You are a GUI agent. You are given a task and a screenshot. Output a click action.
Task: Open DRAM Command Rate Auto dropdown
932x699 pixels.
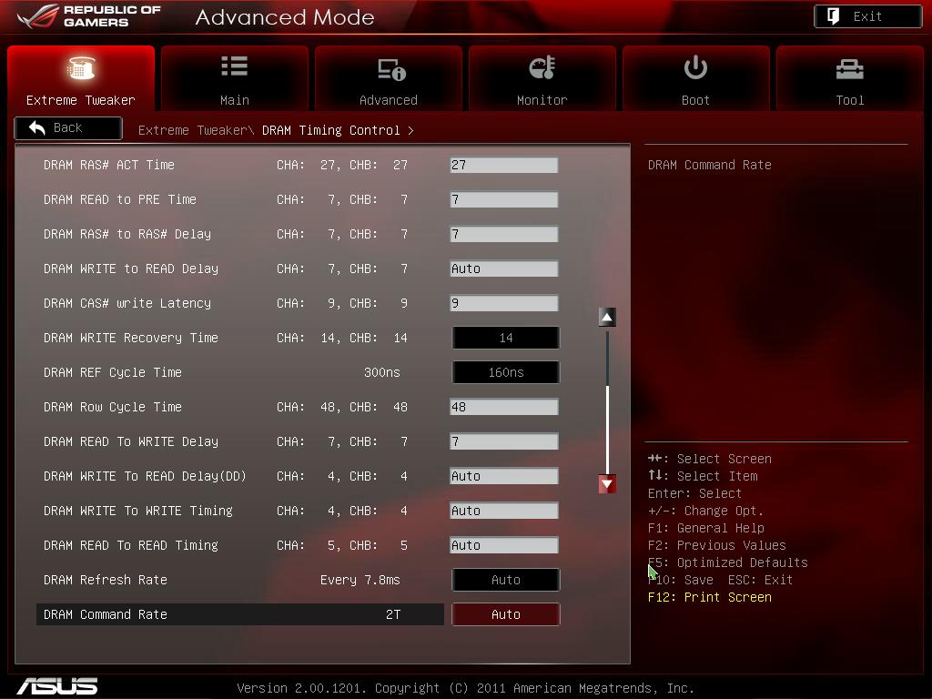506,614
